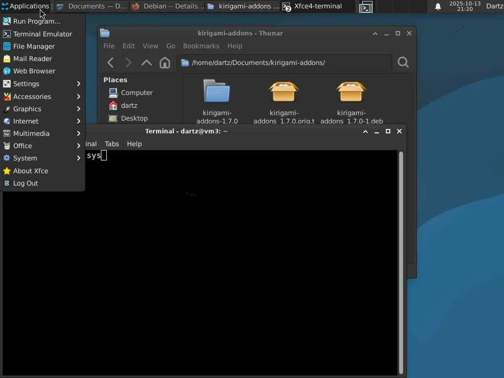The image size is (504, 378).
Task: Open Thunar File menu
Action: tap(109, 46)
